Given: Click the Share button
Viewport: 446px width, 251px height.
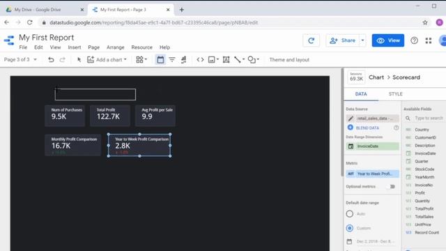Looking at the screenshot, I should point(343,40).
